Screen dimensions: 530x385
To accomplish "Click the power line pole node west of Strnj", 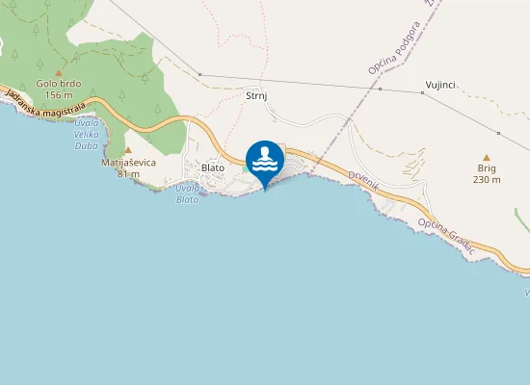I will click(199, 74).
